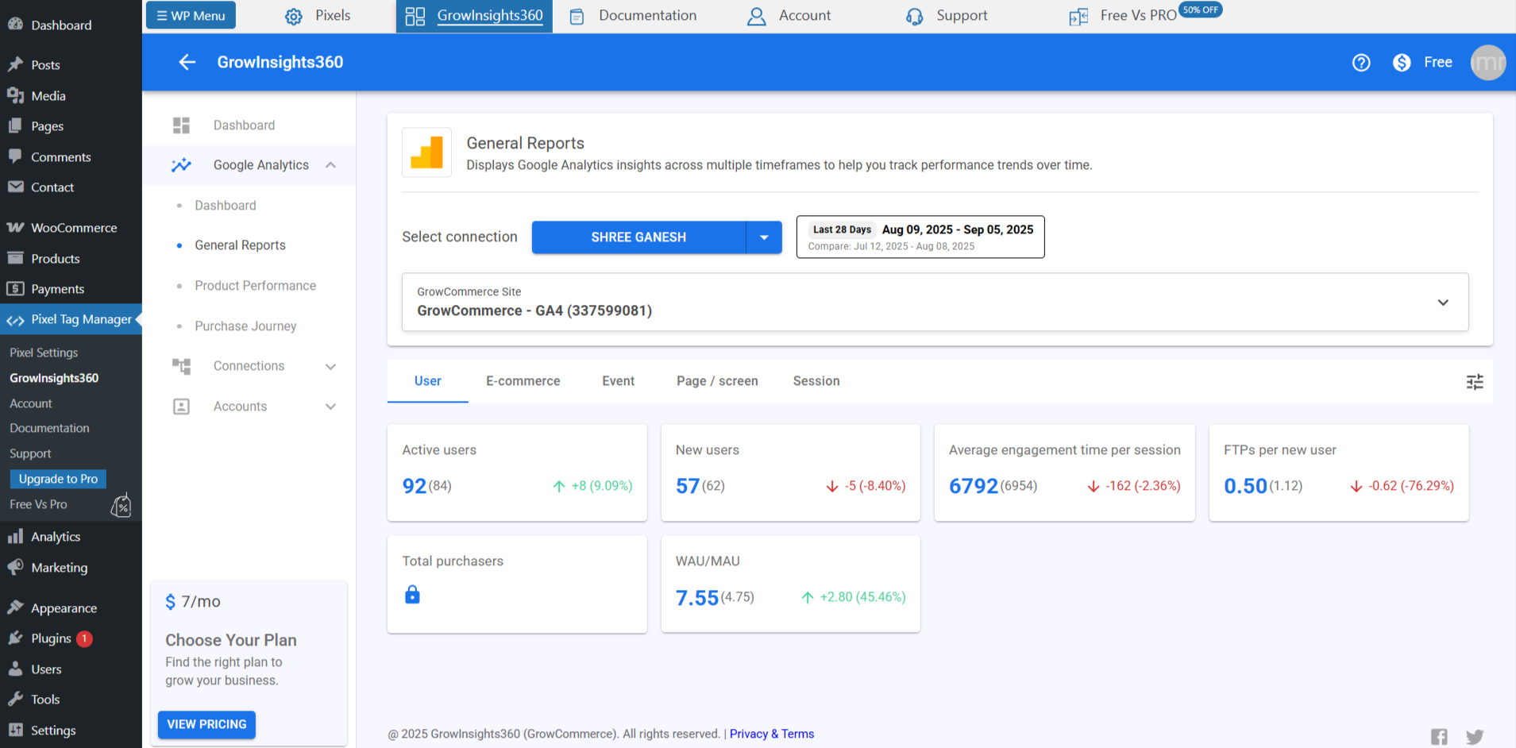Click the Twitter icon in the footer

pyautogui.click(x=1475, y=737)
